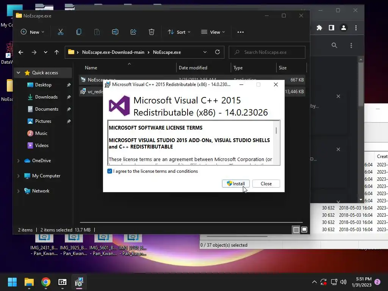The height and width of the screenshot is (291, 388).
Task: Select Pictures in navigation pane
Action: 43,121
